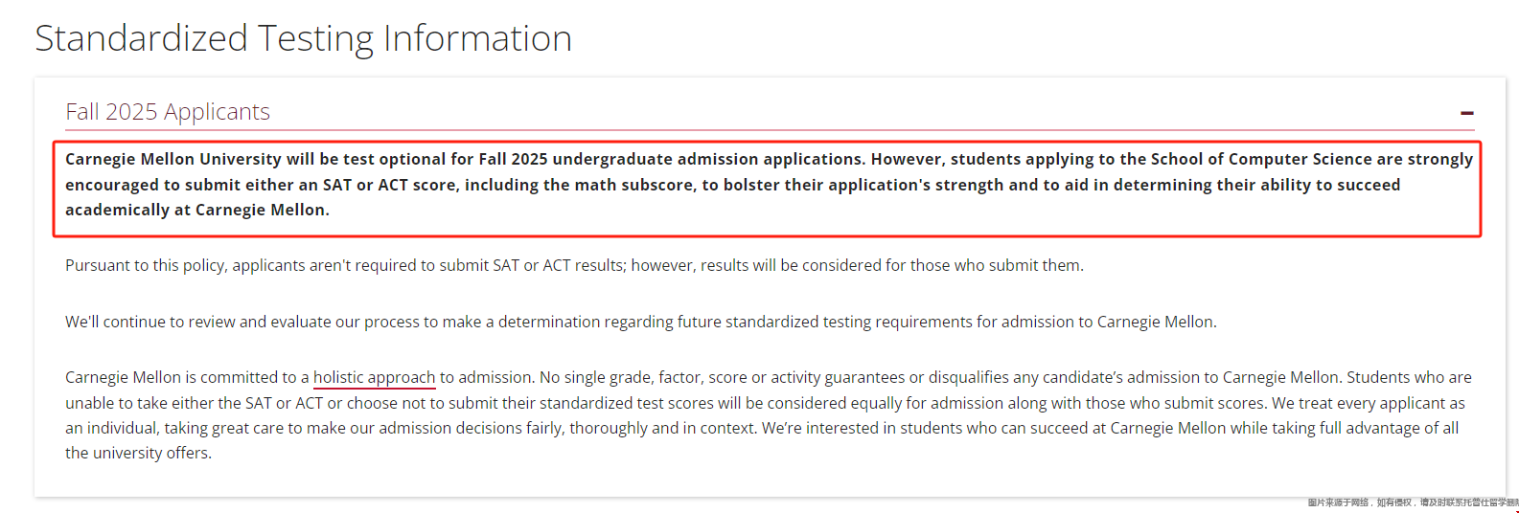
Task: Click the 'We'll continue to review' paragraph
Action: [640, 322]
